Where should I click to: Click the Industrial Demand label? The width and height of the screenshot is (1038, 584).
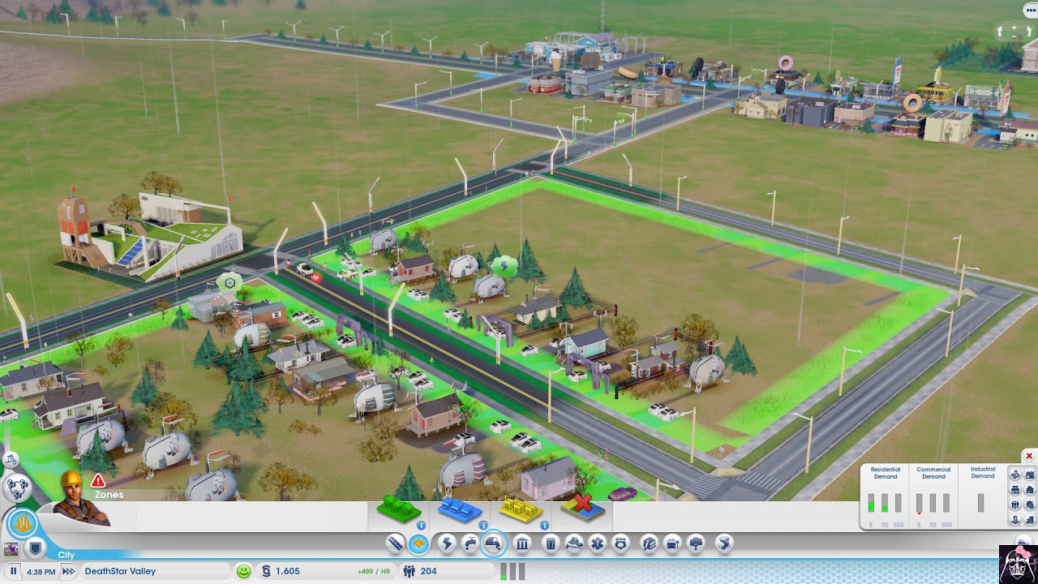983,472
